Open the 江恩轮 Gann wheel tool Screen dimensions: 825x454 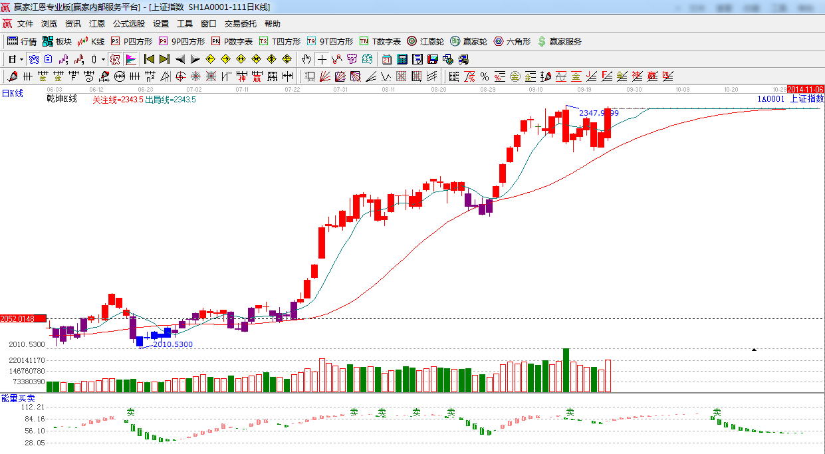coord(425,41)
